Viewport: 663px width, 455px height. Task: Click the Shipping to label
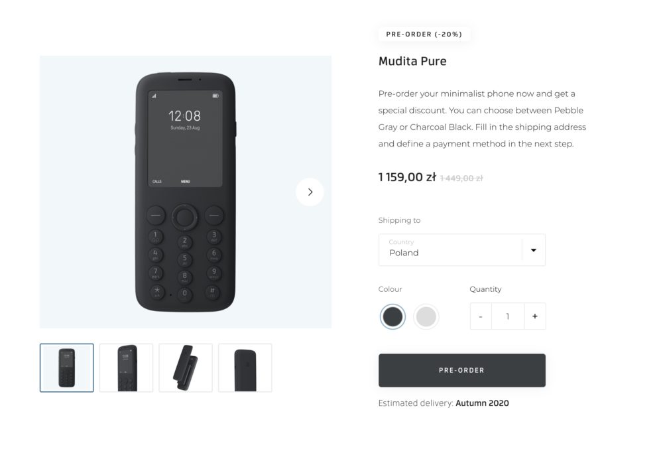399,220
